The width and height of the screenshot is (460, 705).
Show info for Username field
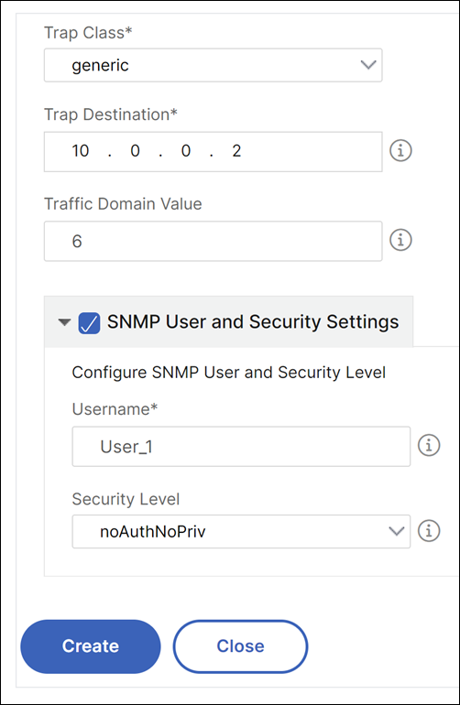(x=429, y=445)
